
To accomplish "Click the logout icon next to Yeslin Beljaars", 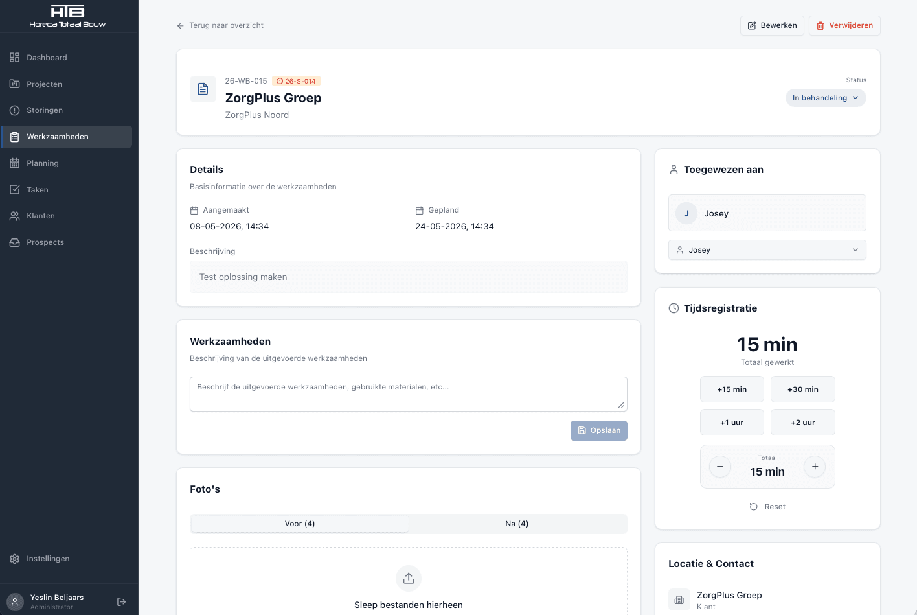I will click(121, 602).
